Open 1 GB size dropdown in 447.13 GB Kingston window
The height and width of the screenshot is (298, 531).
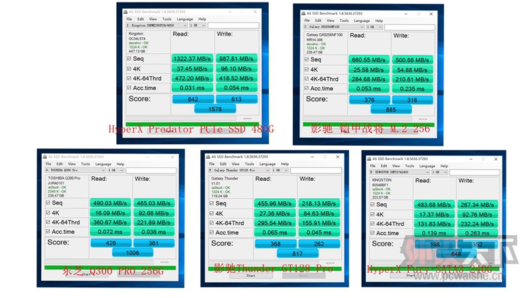197,25
